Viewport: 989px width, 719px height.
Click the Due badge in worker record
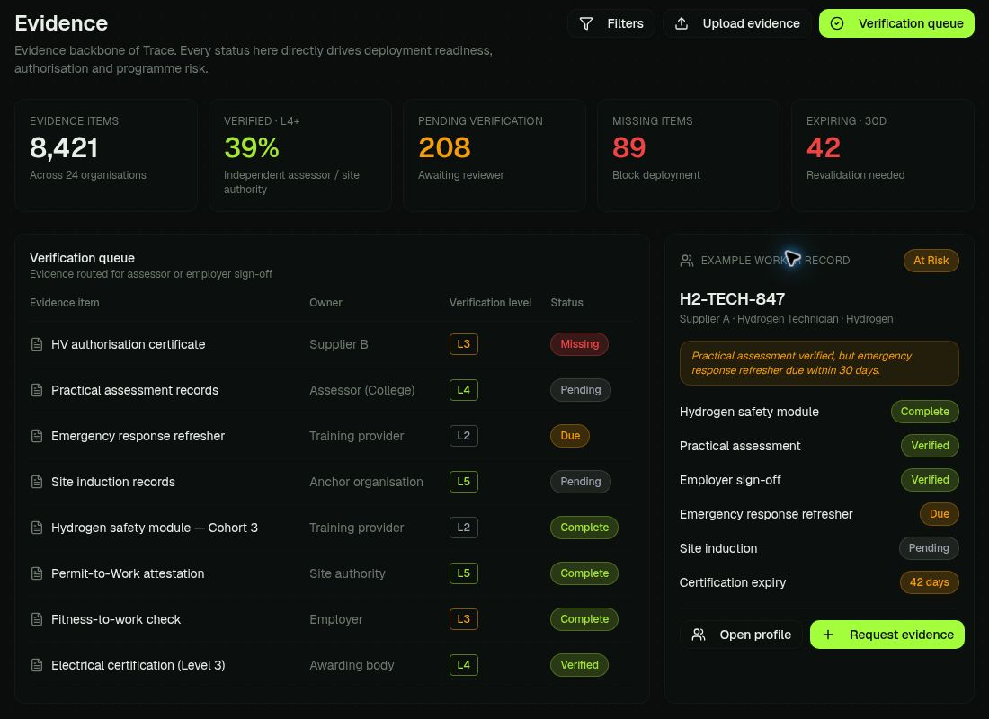[940, 514]
